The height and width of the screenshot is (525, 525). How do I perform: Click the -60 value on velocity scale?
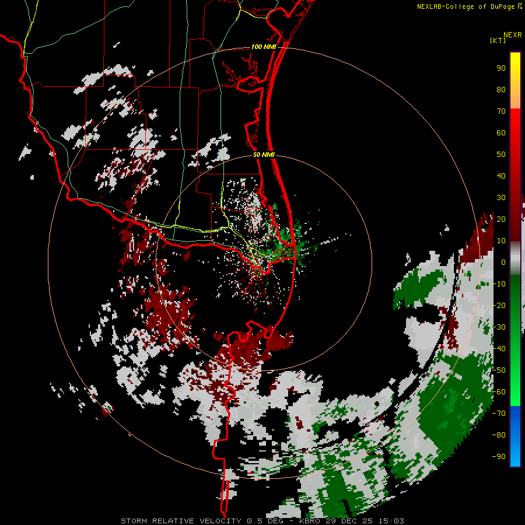499,392
